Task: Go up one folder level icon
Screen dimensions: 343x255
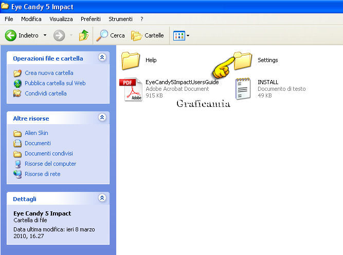Action: pos(84,35)
